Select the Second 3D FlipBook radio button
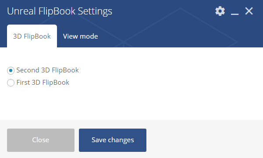The width and height of the screenshot is (263, 158). 11,71
